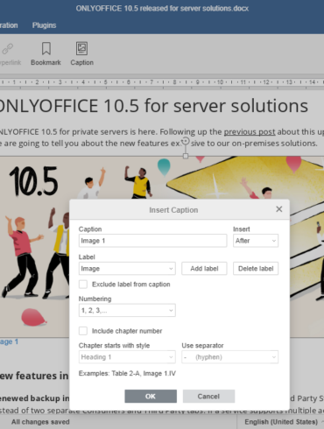Cancel the Insert Caption dialog

pyautogui.click(x=208, y=397)
